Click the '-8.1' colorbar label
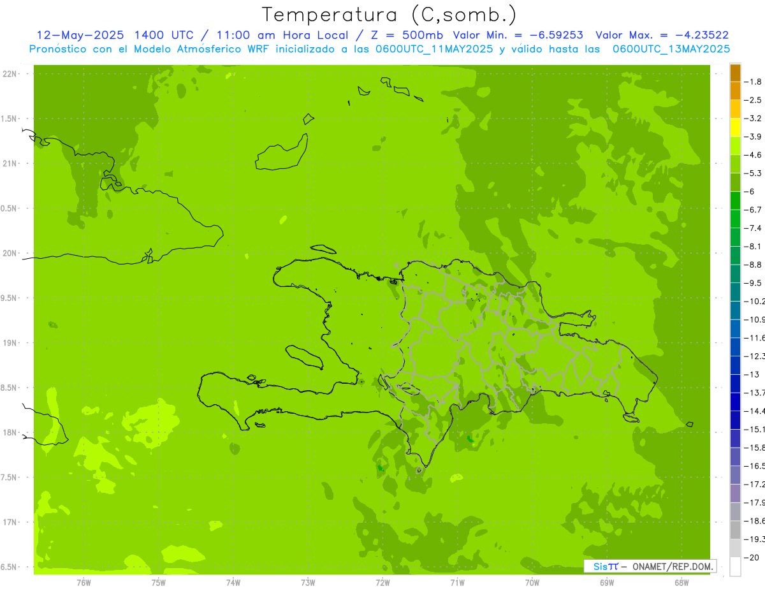Screen dimensions: 765x591 pyautogui.click(x=754, y=246)
